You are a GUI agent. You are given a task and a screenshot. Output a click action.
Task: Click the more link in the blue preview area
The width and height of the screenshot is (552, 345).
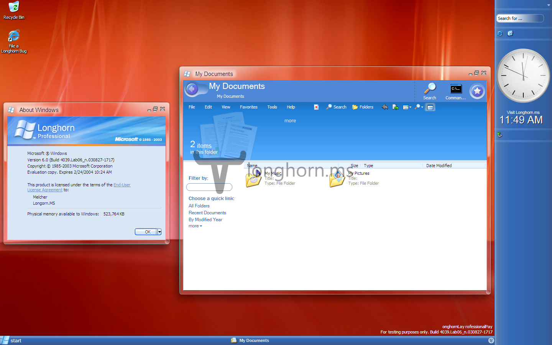(290, 121)
